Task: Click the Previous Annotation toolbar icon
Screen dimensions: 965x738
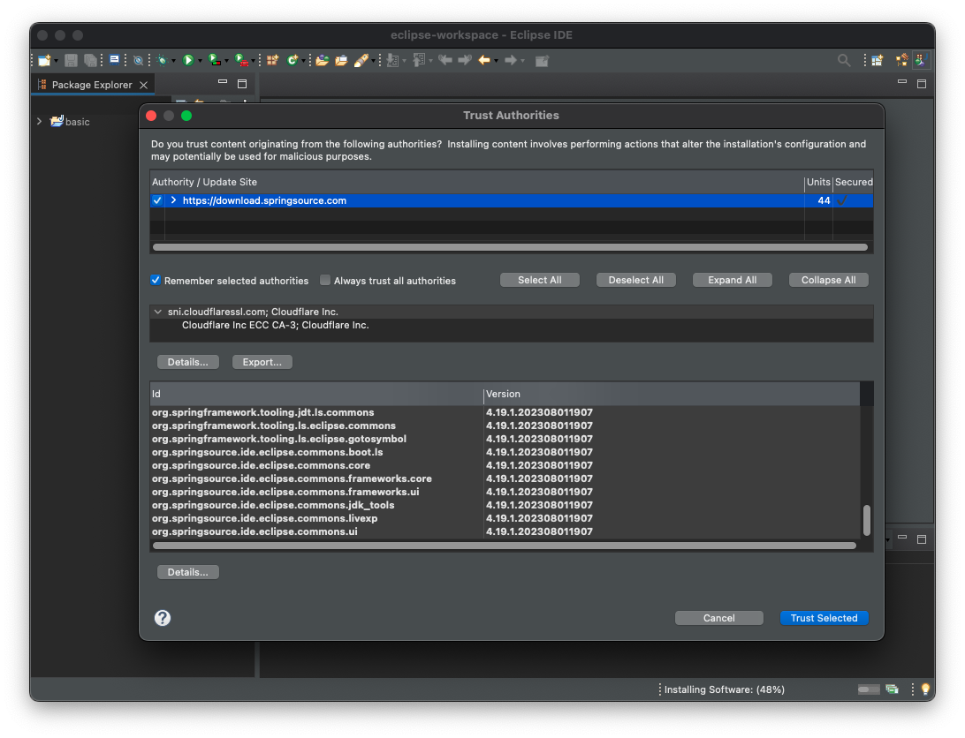Action: tap(419, 60)
